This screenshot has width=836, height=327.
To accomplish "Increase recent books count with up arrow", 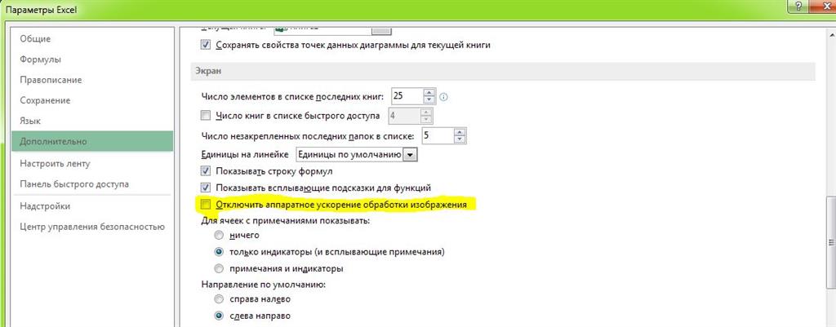I will pos(429,93).
